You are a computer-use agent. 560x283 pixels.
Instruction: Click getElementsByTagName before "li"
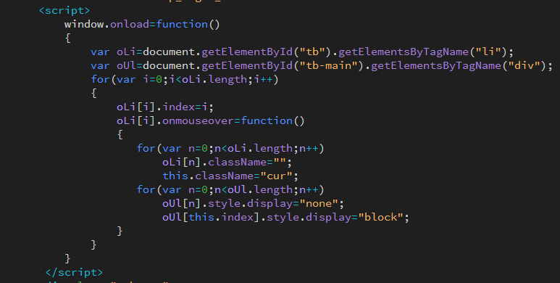[x=404, y=52]
